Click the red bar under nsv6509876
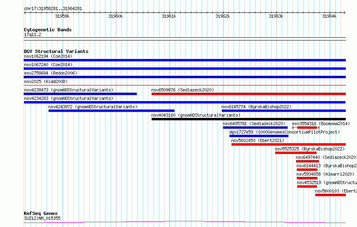Viewport: 357px width, 227px height. coord(249,94)
